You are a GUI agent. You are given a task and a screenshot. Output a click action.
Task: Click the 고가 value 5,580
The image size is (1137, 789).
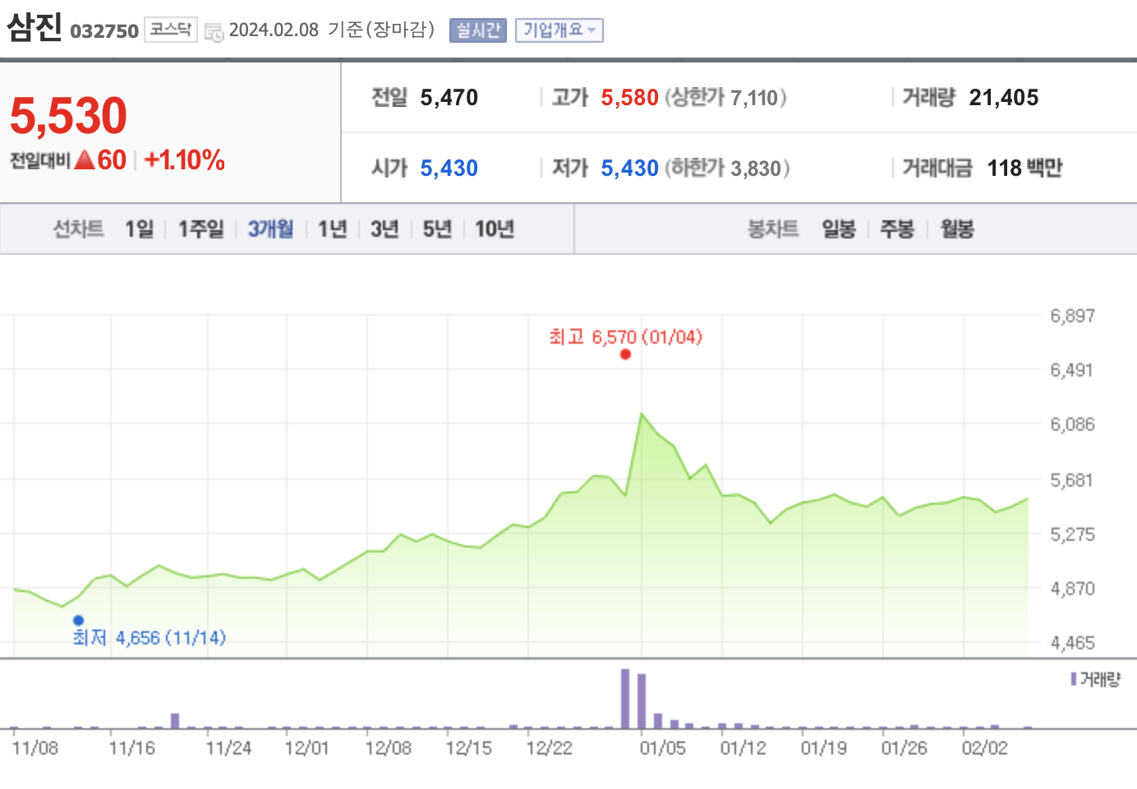[x=630, y=98]
